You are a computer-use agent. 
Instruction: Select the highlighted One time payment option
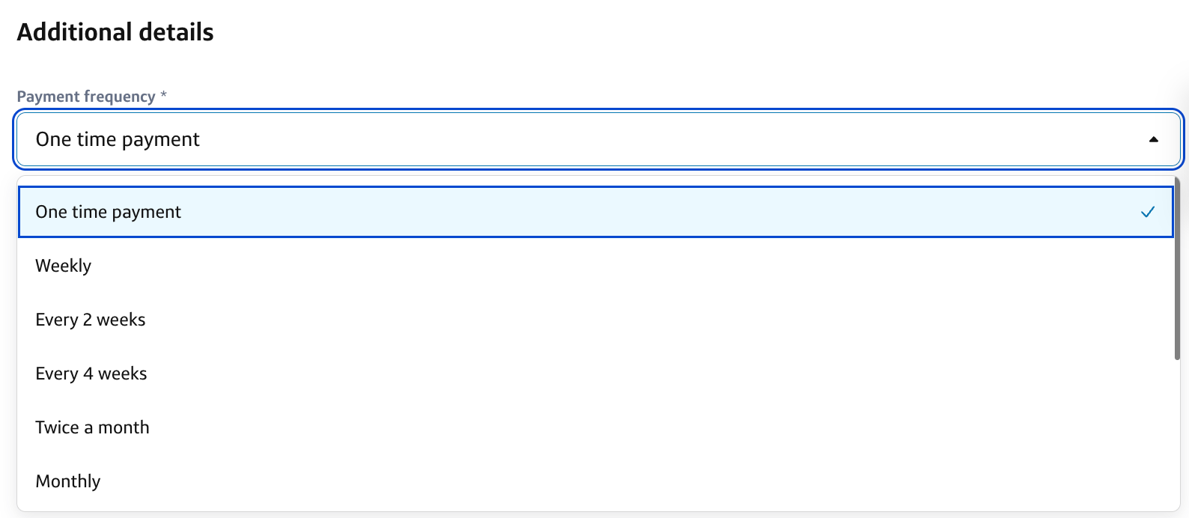click(x=109, y=213)
